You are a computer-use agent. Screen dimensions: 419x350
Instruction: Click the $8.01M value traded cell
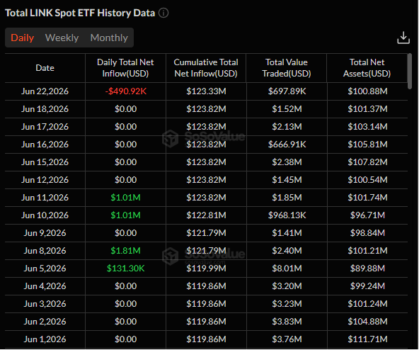(x=287, y=269)
